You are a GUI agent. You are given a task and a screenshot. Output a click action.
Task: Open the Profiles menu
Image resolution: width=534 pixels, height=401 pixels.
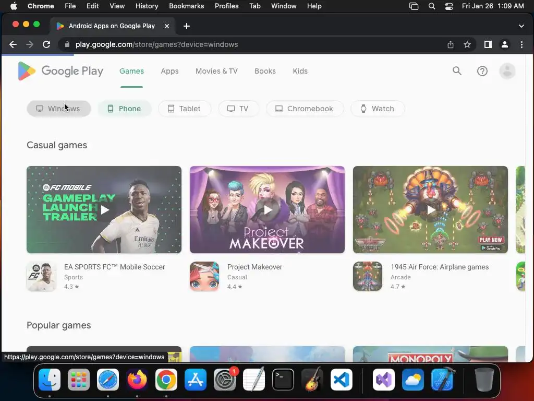coord(226,6)
